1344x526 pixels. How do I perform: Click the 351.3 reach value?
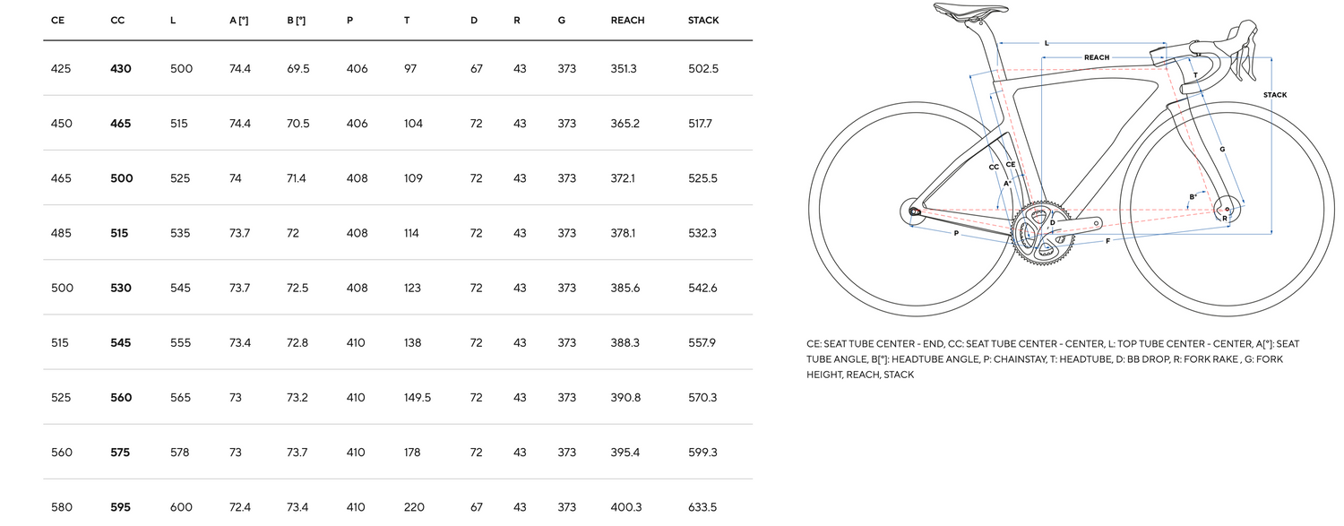tap(624, 69)
